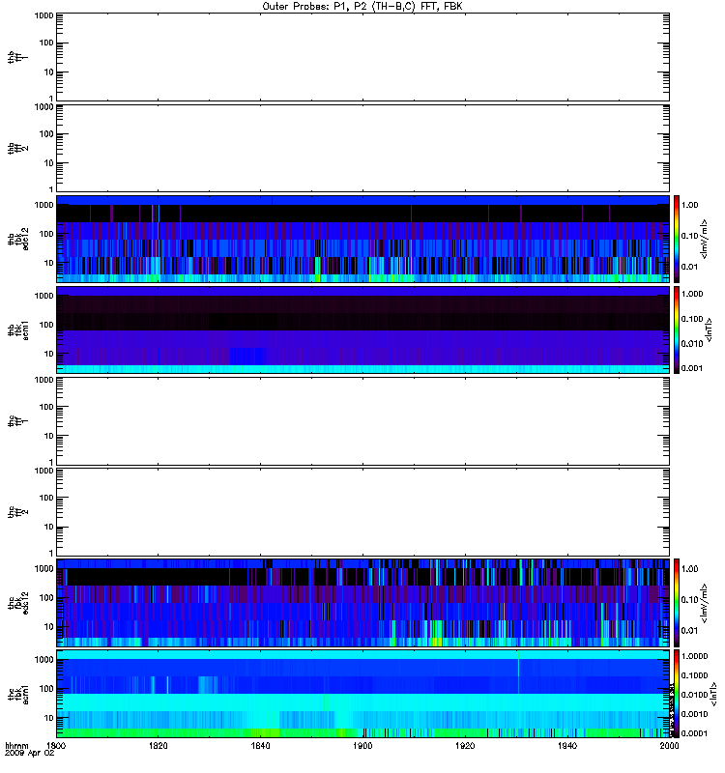The image size is (725, 773).
Task: Click the thc fbk scm1 spectrogram panel
Action: pyautogui.click(x=362, y=694)
